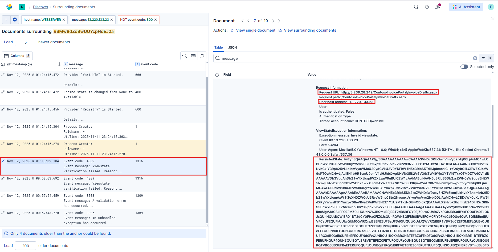Open the help menu icon

point(427,7)
